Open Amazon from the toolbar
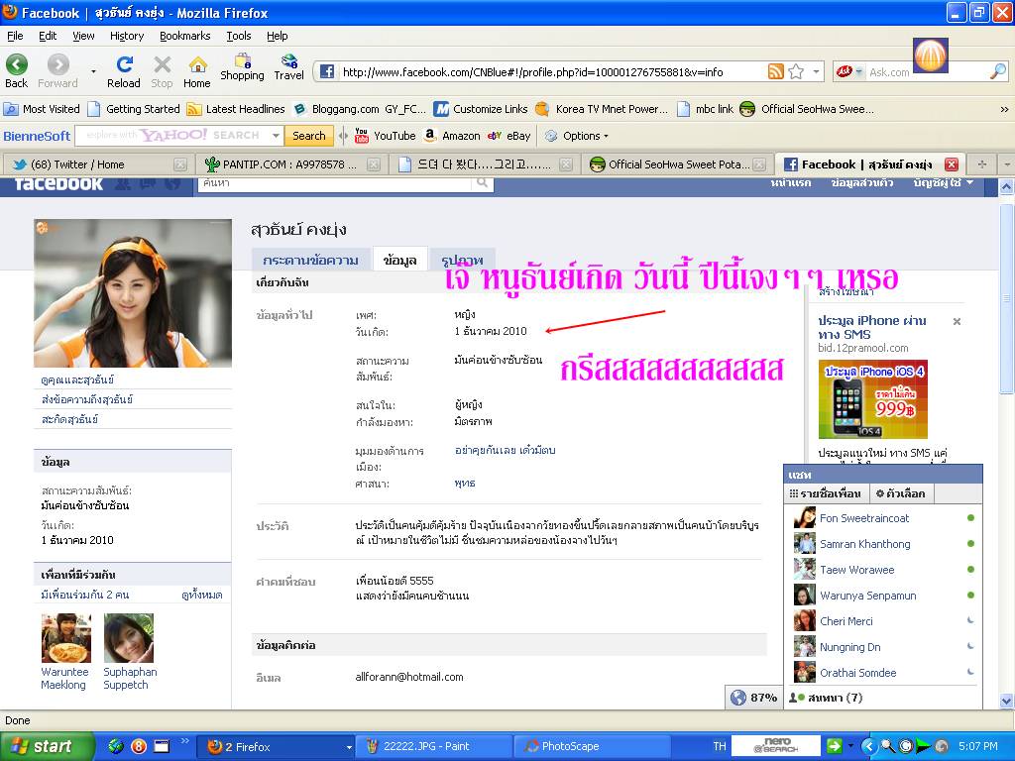The image size is (1015, 761). tap(452, 135)
